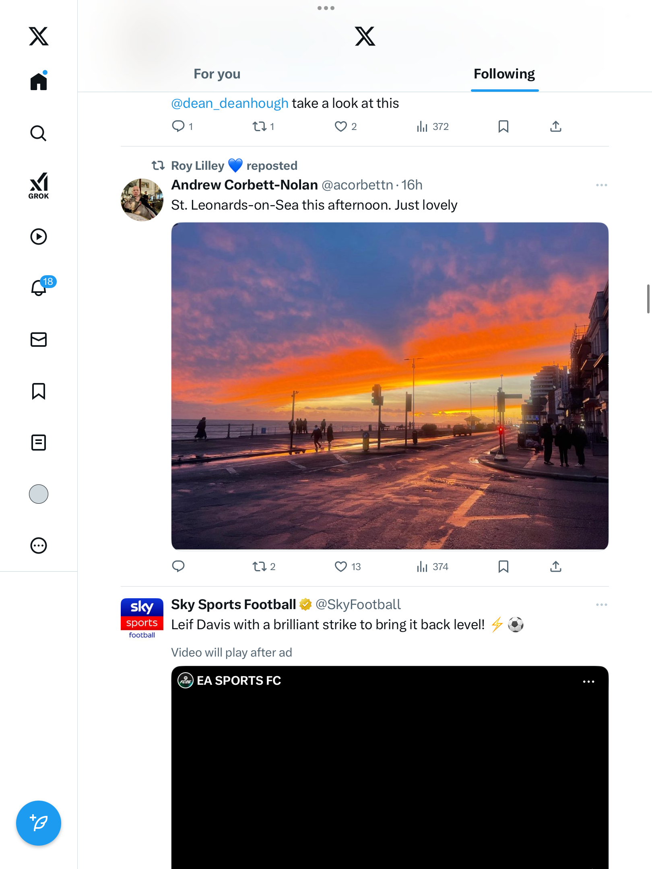Open more options on Andrew Corbett-Nolan's post
This screenshot has height=869, width=652.
coord(601,185)
